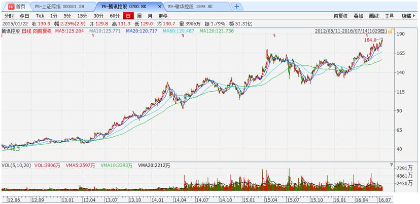The image size is (420, 204).
Task: Choose the 1分 one-minute period
Action: 54,16
